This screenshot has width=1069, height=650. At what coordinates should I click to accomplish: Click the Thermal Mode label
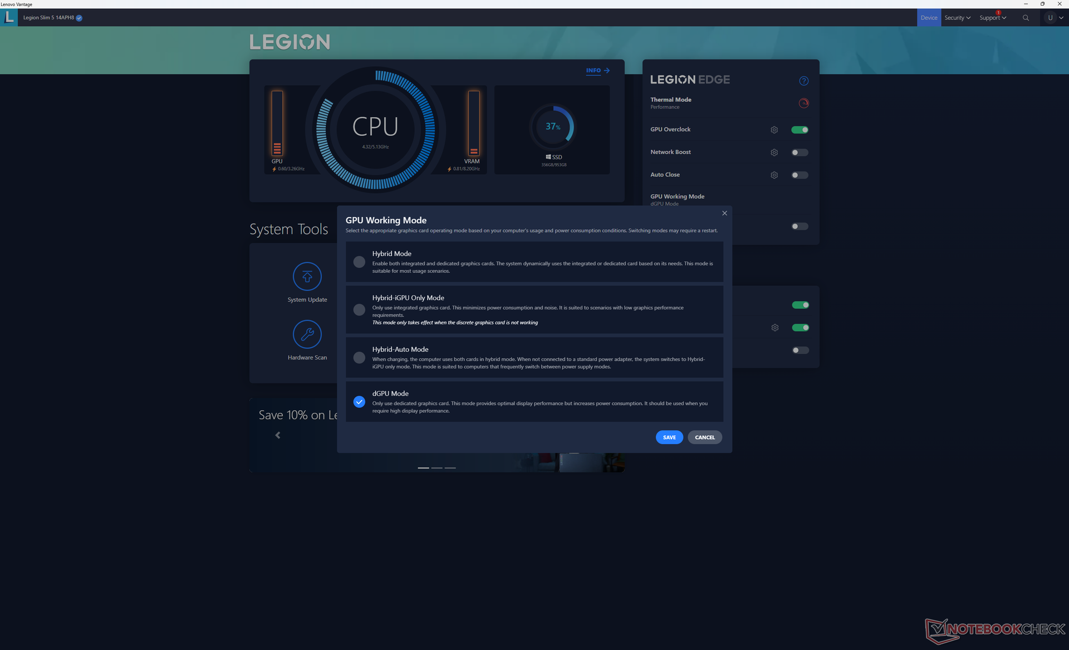670,100
